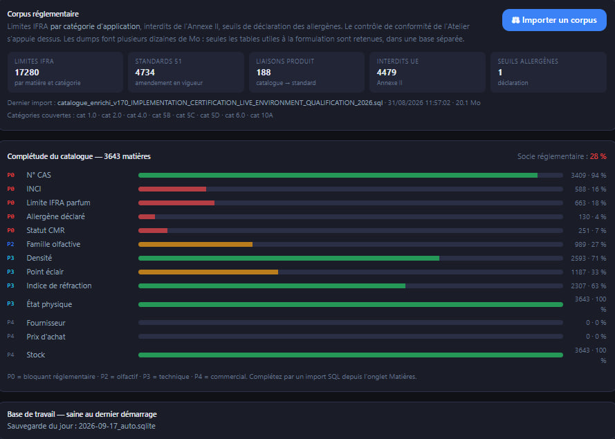Click the P0 badge beside Allergène déclaré
Viewport: 615px width, 439px height.
coord(10,217)
